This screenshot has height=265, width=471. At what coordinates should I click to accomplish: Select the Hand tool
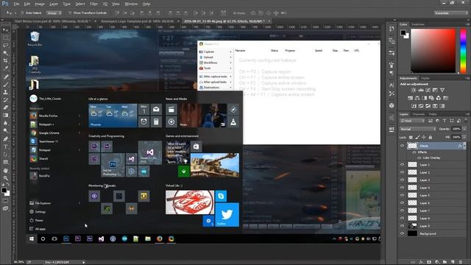click(5, 170)
